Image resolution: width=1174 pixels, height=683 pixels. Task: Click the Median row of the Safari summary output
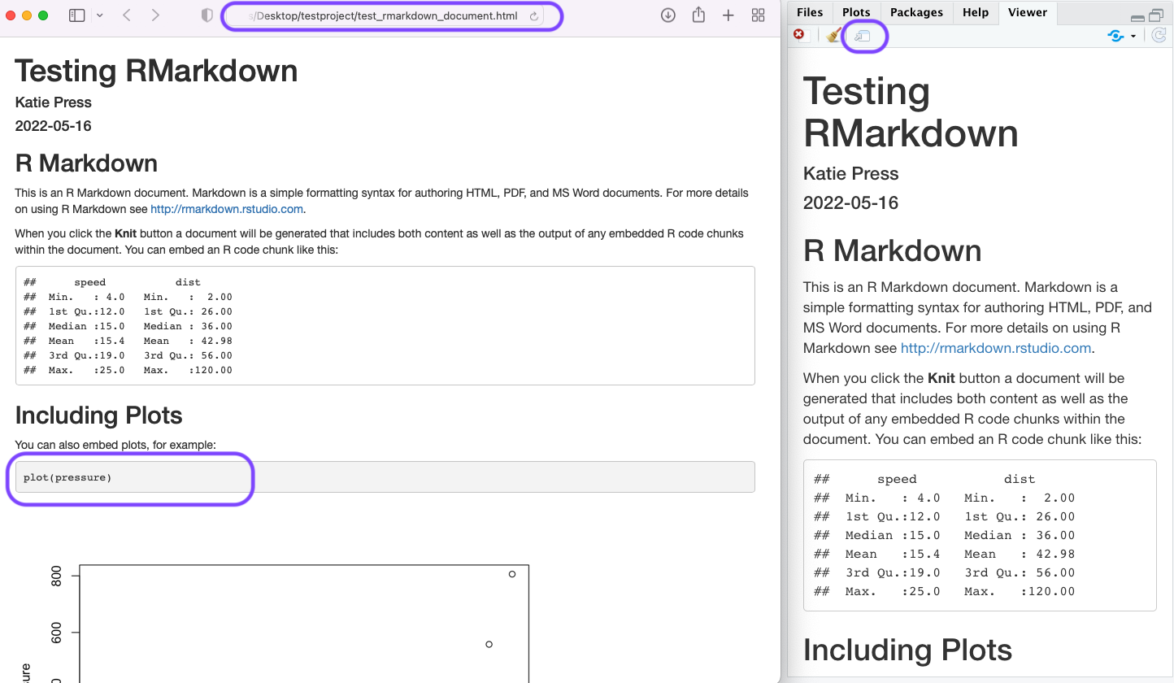[x=128, y=326]
